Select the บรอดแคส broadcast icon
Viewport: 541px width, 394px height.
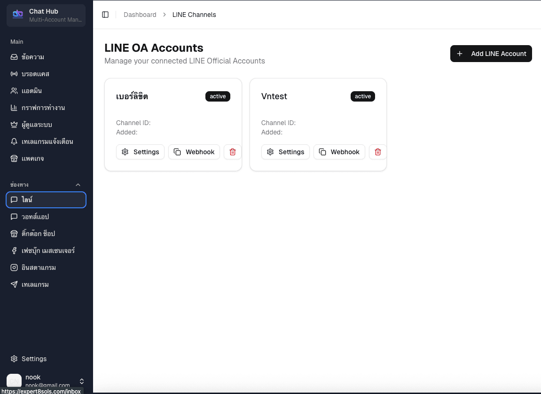14,73
